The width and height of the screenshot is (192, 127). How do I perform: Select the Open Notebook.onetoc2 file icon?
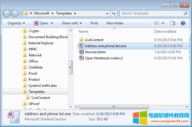tap(81, 58)
